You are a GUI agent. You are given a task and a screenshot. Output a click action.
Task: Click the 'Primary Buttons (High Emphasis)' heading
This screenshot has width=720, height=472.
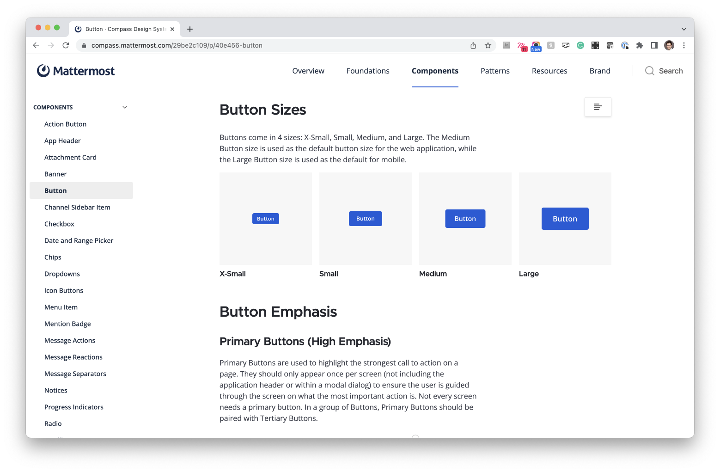pos(305,341)
